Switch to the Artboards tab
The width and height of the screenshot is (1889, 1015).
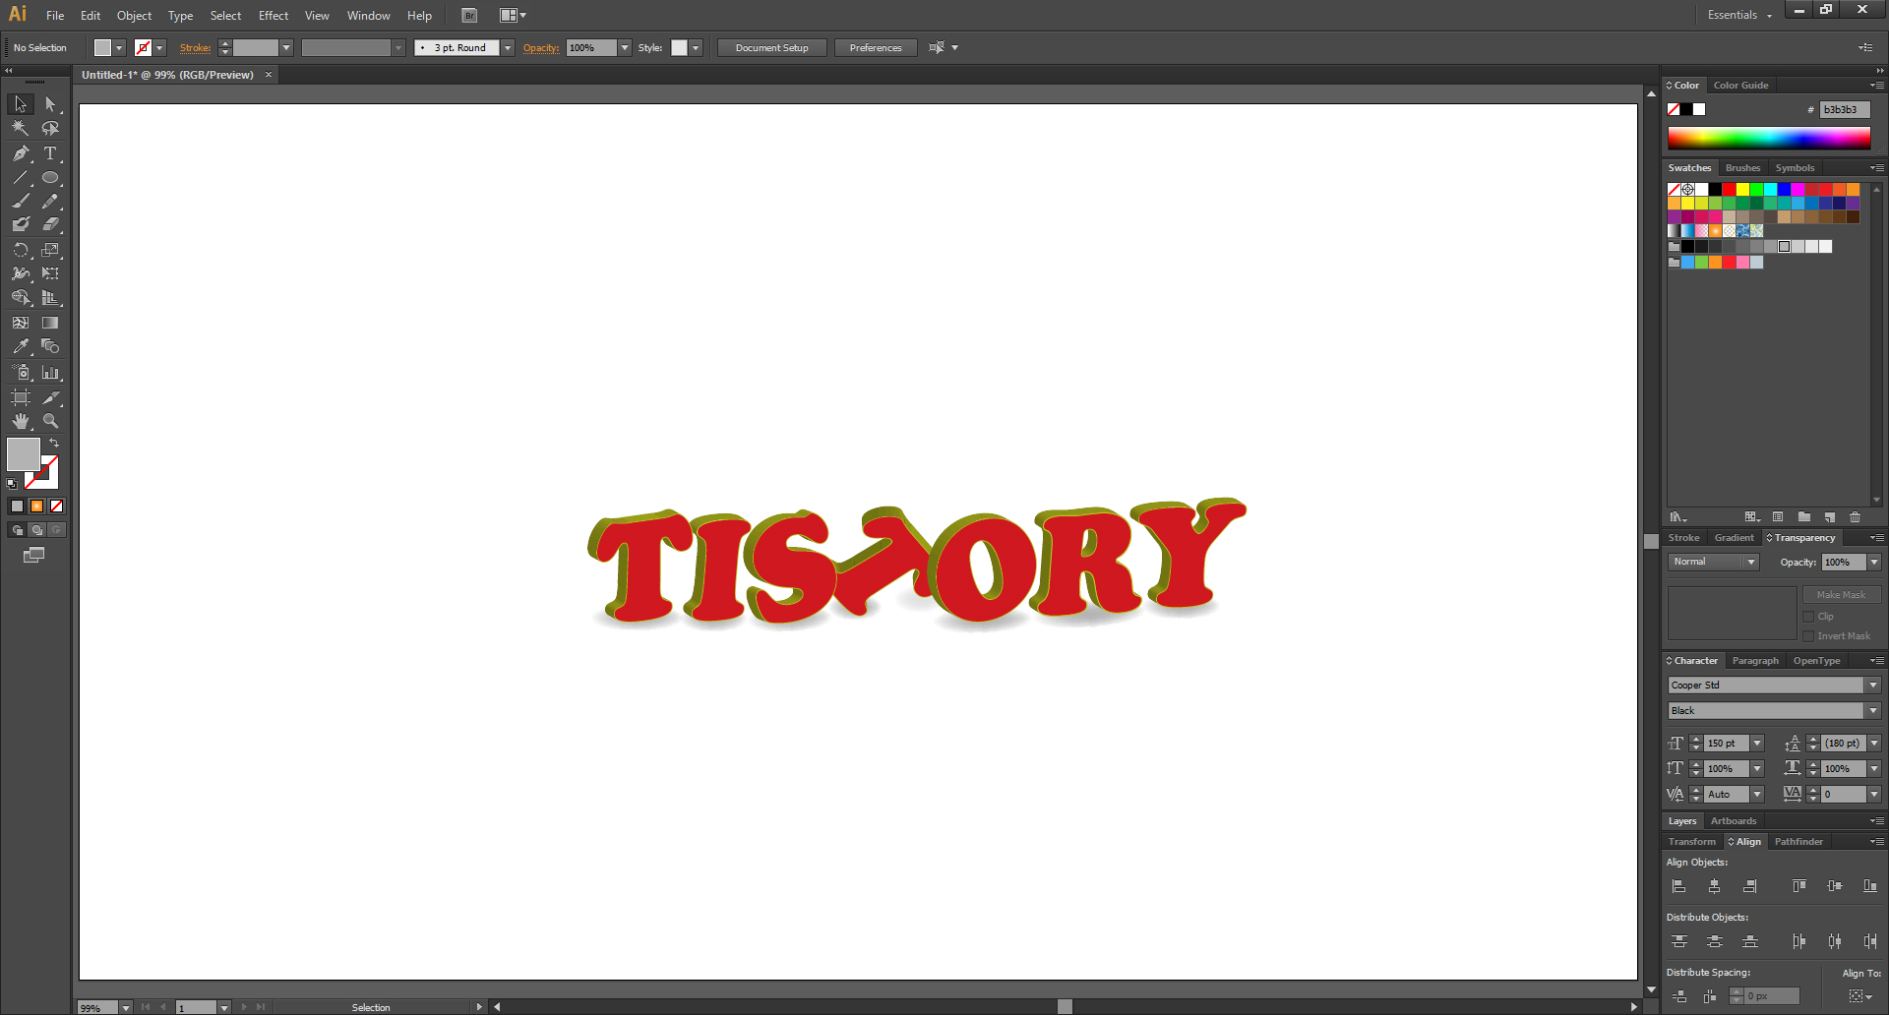(1734, 821)
